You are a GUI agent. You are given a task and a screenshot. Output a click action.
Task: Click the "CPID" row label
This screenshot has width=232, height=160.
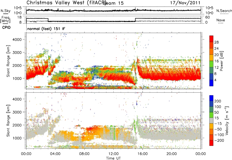6,27
